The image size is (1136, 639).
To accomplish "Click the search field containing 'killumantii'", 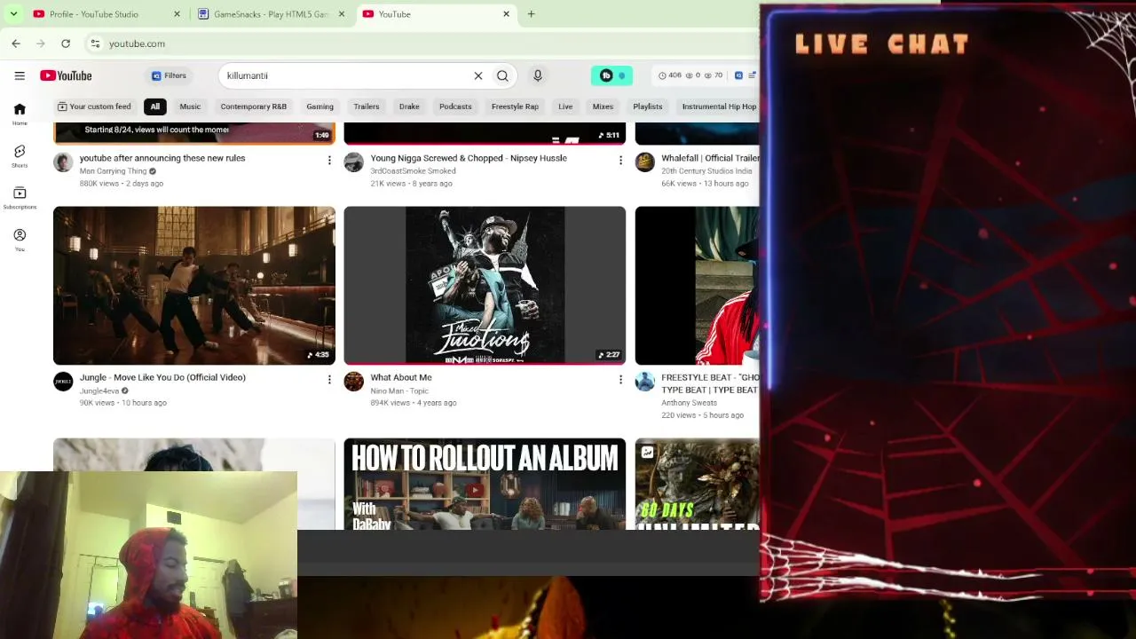I will click(x=346, y=75).
